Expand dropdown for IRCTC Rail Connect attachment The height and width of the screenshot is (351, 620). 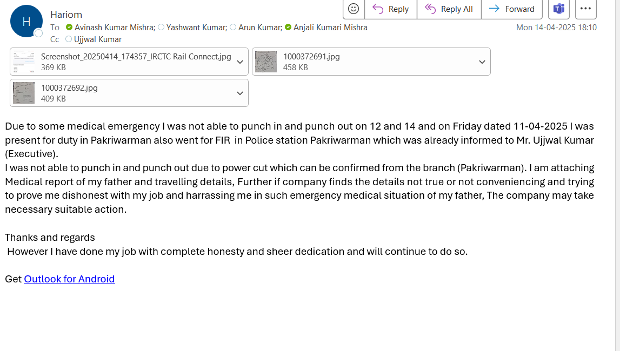(x=240, y=62)
